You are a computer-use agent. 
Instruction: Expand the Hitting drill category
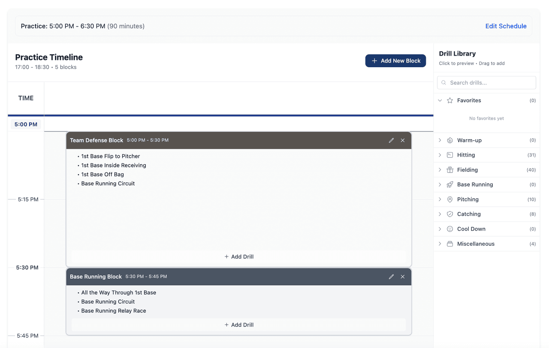coord(439,155)
